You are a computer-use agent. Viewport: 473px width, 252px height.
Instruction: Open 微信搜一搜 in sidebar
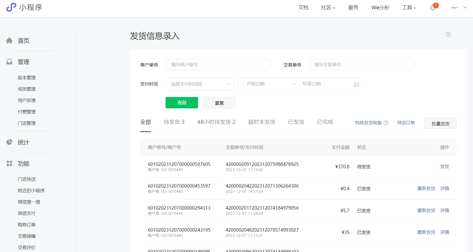[29, 202]
